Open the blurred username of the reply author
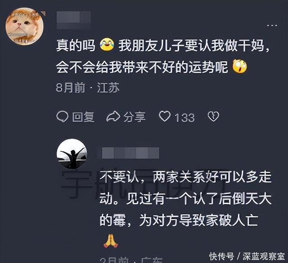 pyautogui.click(x=130, y=153)
